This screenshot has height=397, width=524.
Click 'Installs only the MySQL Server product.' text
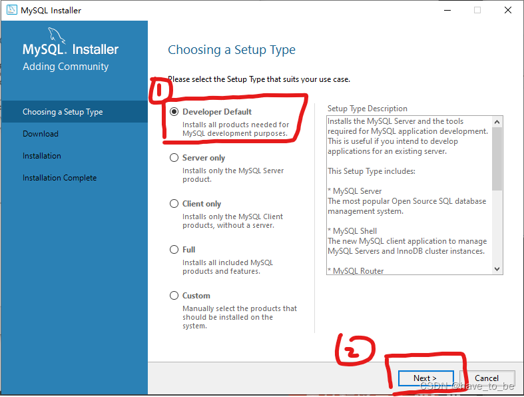coord(233,175)
